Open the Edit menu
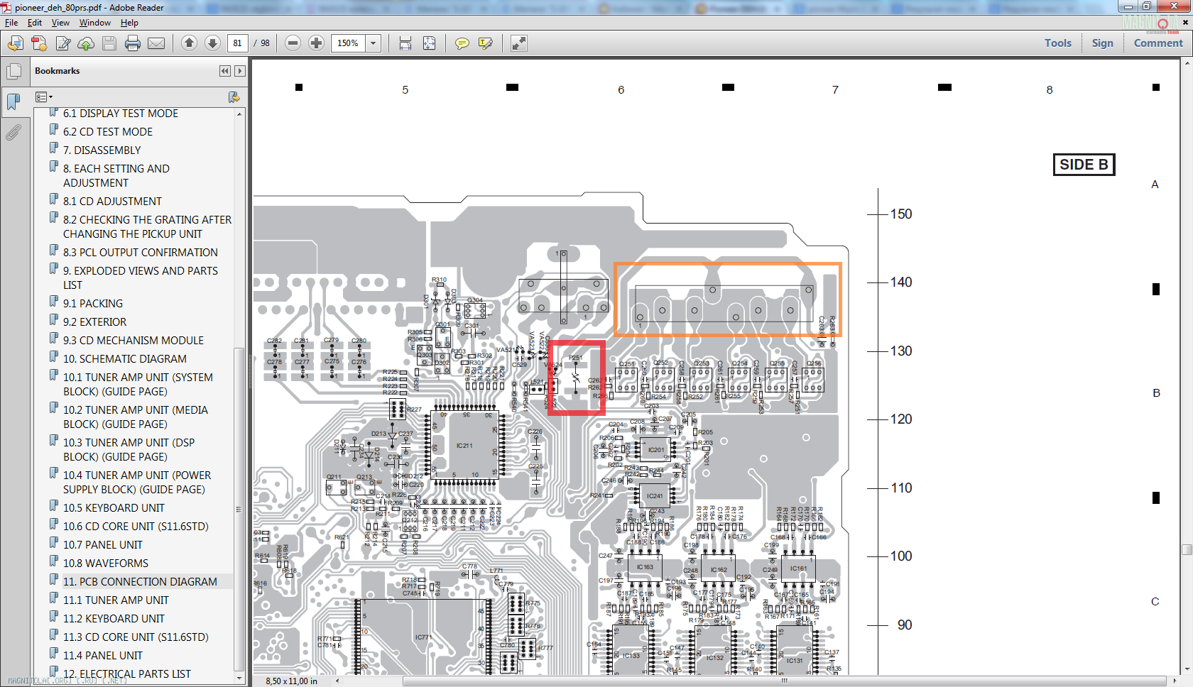Image resolution: width=1193 pixels, height=687 pixels. tap(35, 23)
